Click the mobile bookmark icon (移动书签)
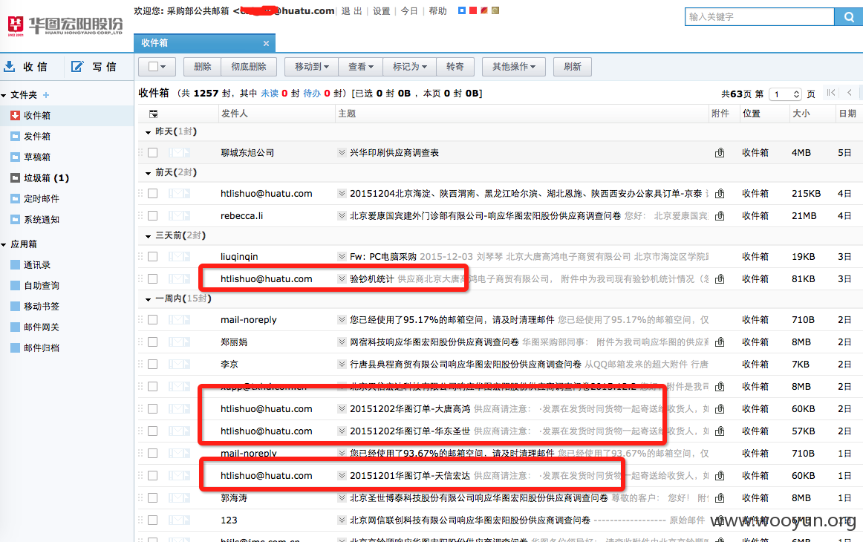 coord(16,307)
